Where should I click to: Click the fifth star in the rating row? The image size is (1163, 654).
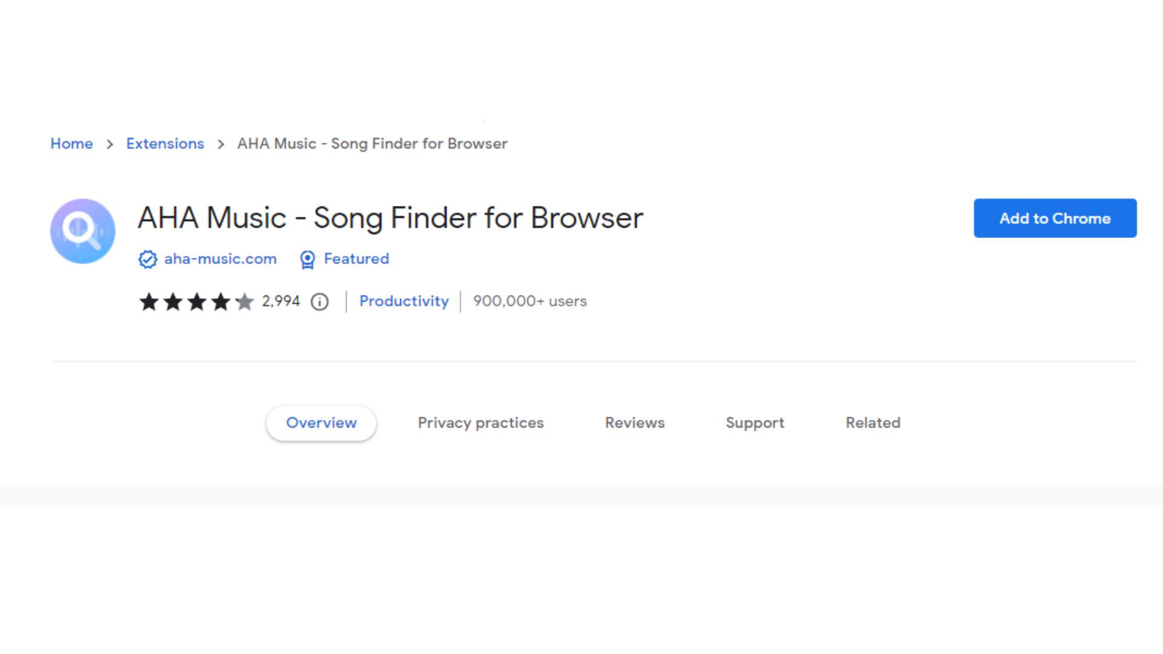coord(244,302)
